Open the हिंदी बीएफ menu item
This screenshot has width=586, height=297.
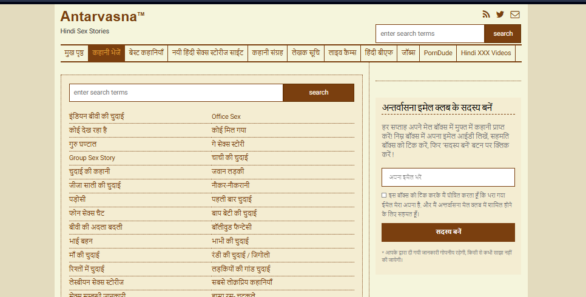tap(379, 53)
